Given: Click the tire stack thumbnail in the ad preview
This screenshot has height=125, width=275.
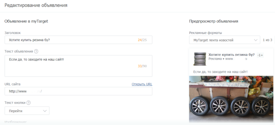Looking at the screenshot, I should point(200,59).
